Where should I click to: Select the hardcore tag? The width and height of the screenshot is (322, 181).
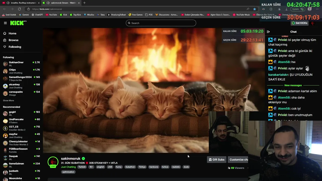click(x=154, y=167)
